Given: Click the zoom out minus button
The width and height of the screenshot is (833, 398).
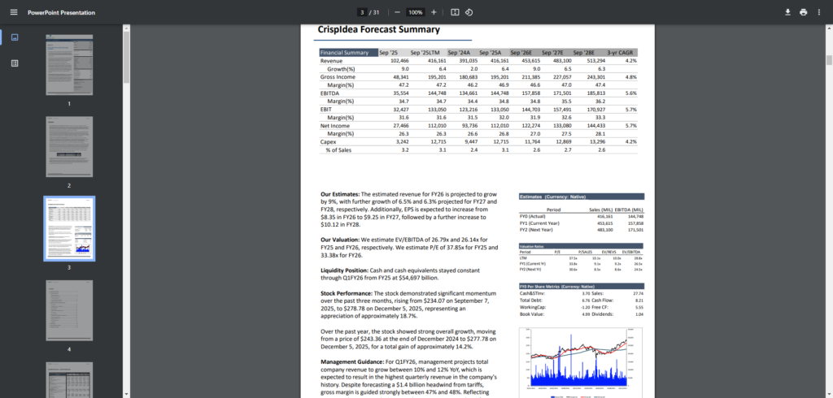Looking at the screenshot, I should tap(397, 12).
